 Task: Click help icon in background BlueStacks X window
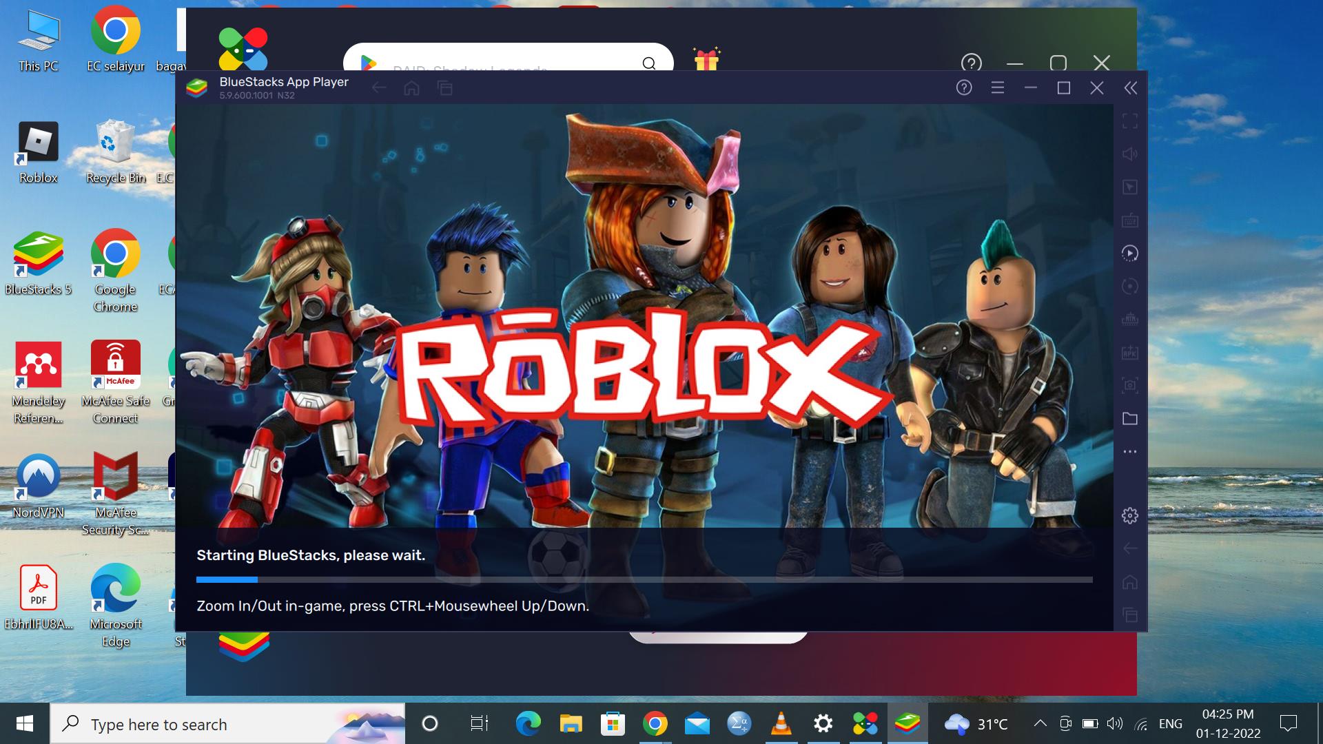click(x=971, y=63)
